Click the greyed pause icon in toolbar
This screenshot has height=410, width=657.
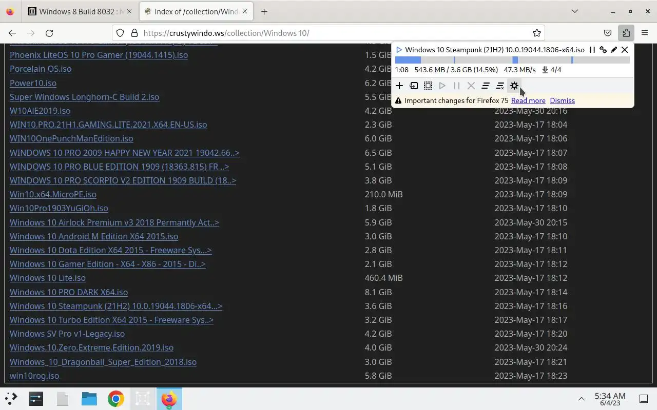tap(457, 86)
